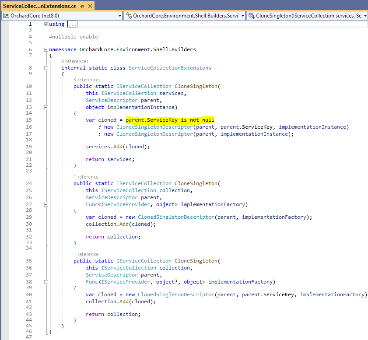Click 'return services;' on line 21
The image size is (368, 340).
pyautogui.click(x=110, y=159)
